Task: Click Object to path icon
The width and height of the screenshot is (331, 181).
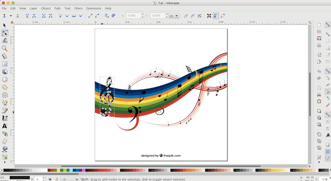Action: pos(107,16)
